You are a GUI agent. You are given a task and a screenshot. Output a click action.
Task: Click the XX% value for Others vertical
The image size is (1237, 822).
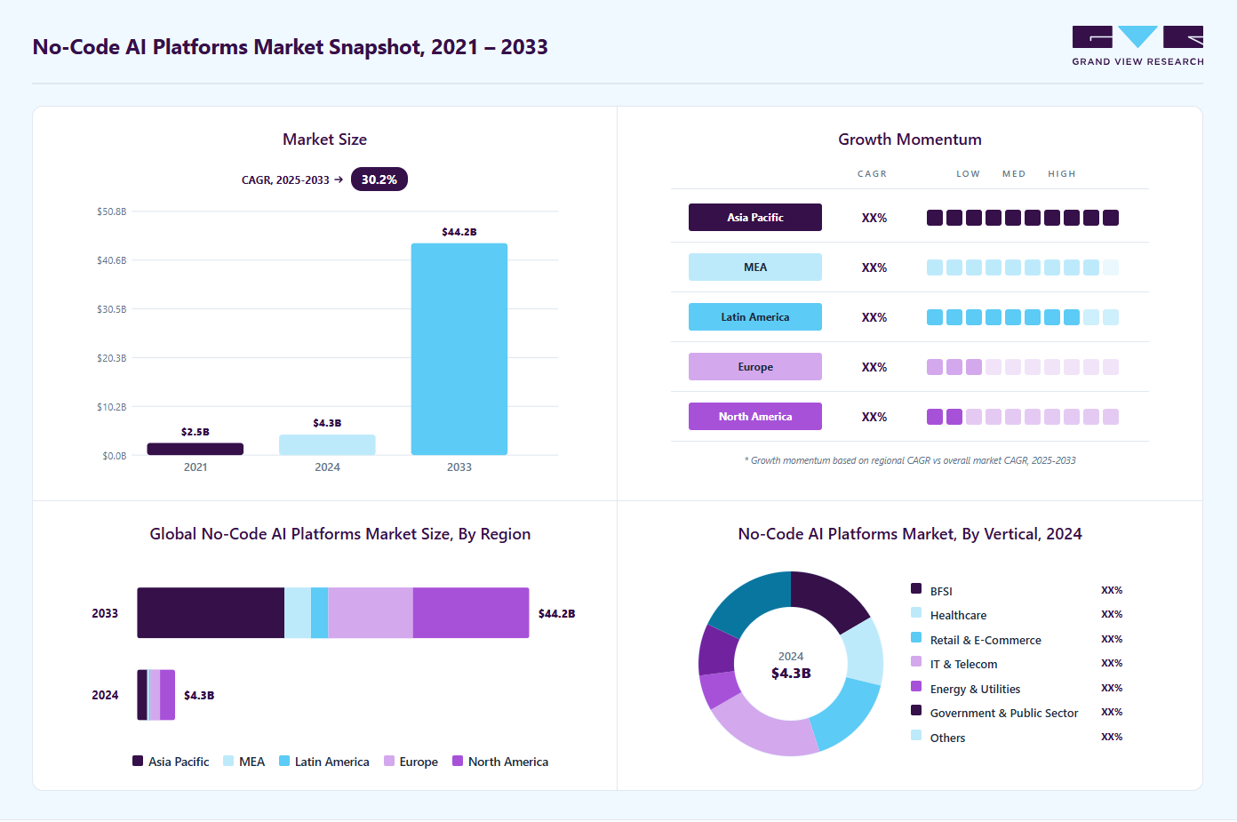pyautogui.click(x=1112, y=737)
